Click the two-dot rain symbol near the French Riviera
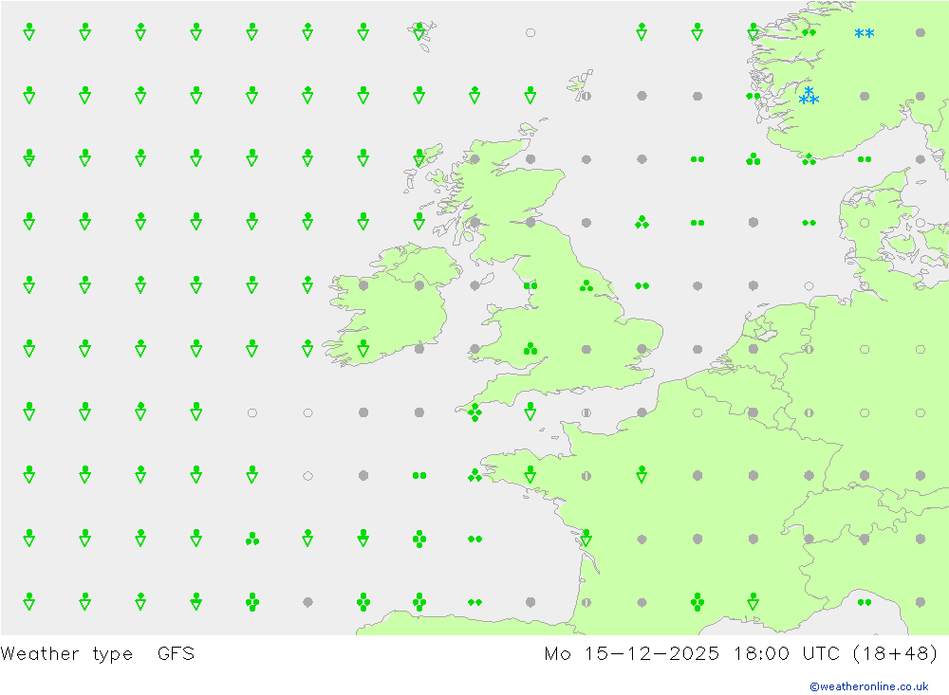 tap(865, 602)
